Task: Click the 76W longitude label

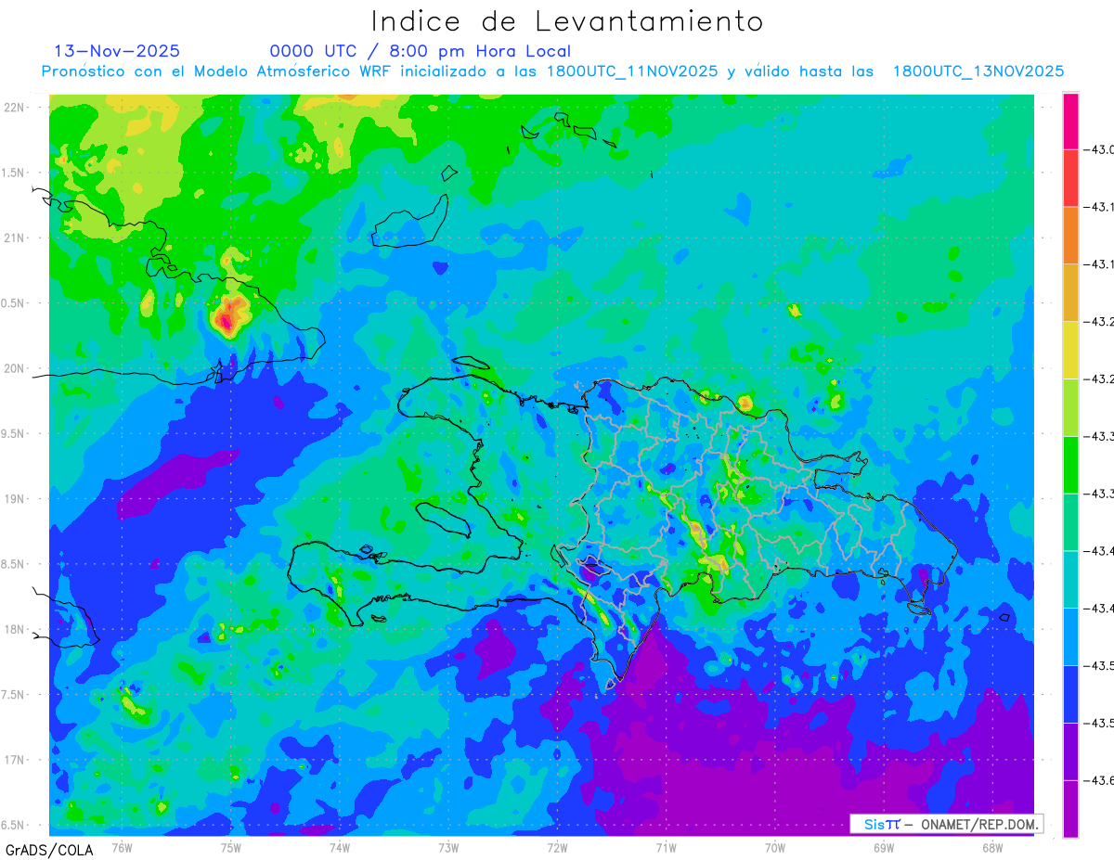Action: 122,847
